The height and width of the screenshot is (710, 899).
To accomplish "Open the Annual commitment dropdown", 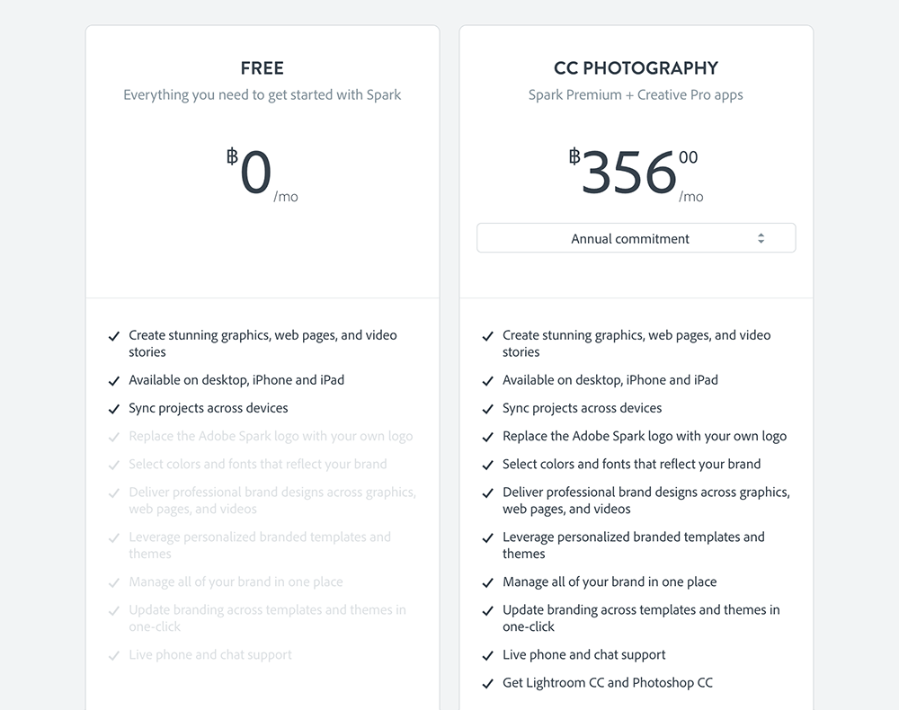I will pyautogui.click(x=629, y=238).
